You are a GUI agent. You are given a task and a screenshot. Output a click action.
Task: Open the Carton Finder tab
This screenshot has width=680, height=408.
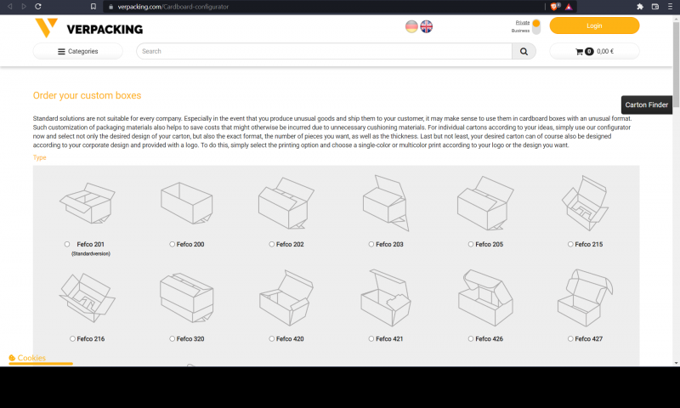(x=646, y=105)
